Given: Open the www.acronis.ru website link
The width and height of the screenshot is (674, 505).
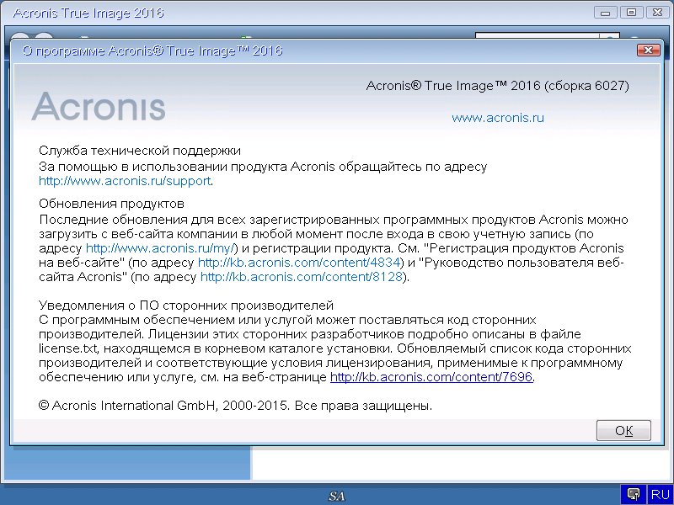Looking at the screenshot, I should coord(498,118).
